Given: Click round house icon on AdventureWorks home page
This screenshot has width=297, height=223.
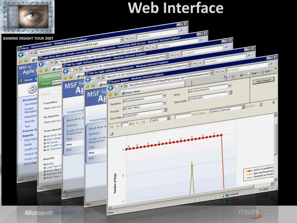Looking at the screenshot, I should (32, 89).
